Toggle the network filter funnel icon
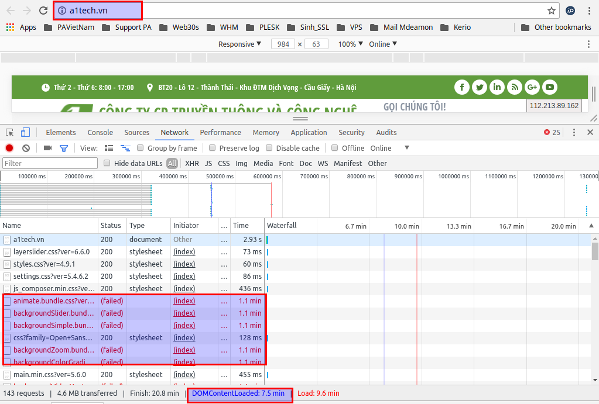Image resolution: width=599 pixels, height=404 pixels. pyautogui.click(x=64, y=148)
